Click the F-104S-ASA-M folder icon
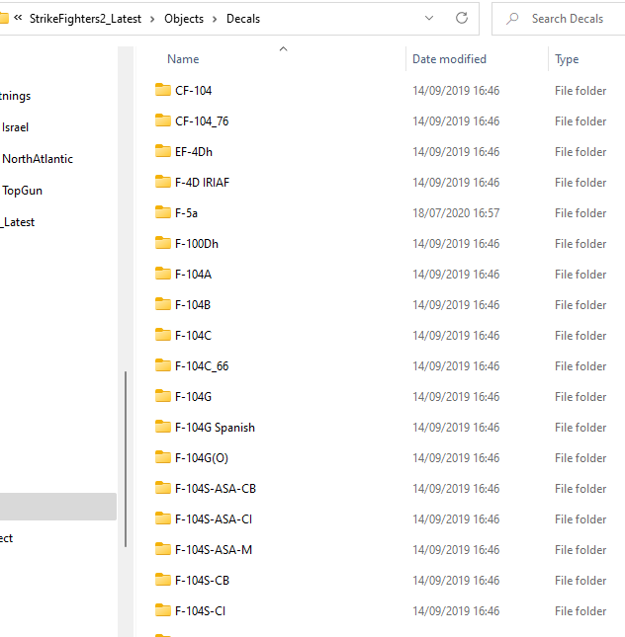Image resolution: width=625 pixels, height=637 pixels. [x=163, y=549]
